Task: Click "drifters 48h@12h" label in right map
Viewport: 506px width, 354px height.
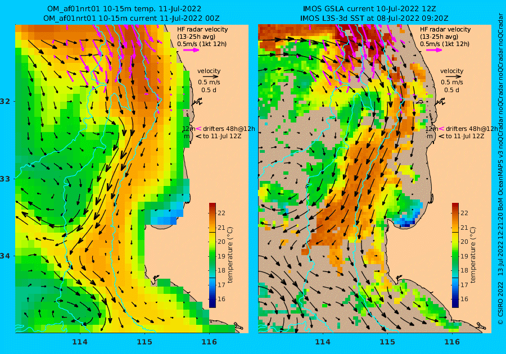Action: pyautogui.click(x=472, y=129)
